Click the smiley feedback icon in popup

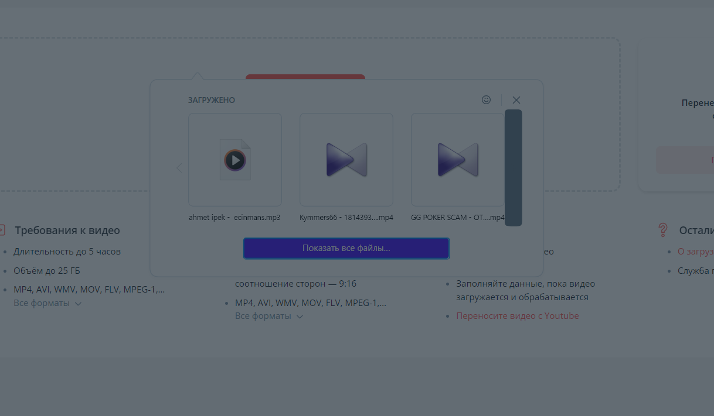tap(486, 100)
